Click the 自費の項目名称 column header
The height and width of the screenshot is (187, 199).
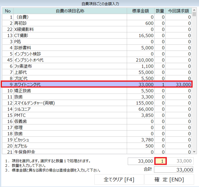[x=70, y=11]
